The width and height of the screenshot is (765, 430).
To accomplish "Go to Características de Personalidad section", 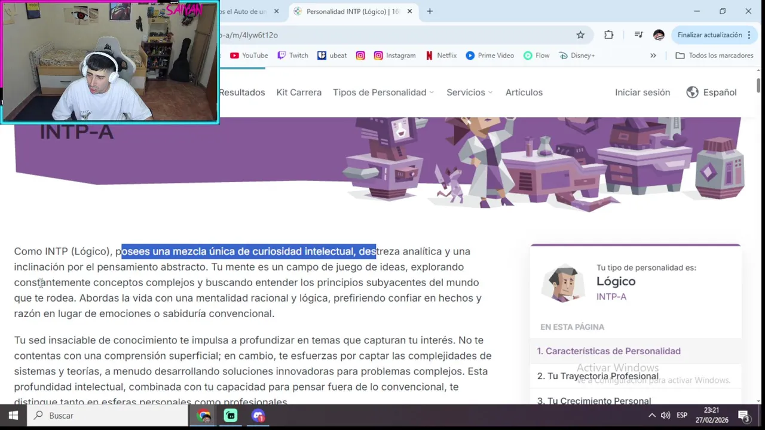I will pos(608,351).
